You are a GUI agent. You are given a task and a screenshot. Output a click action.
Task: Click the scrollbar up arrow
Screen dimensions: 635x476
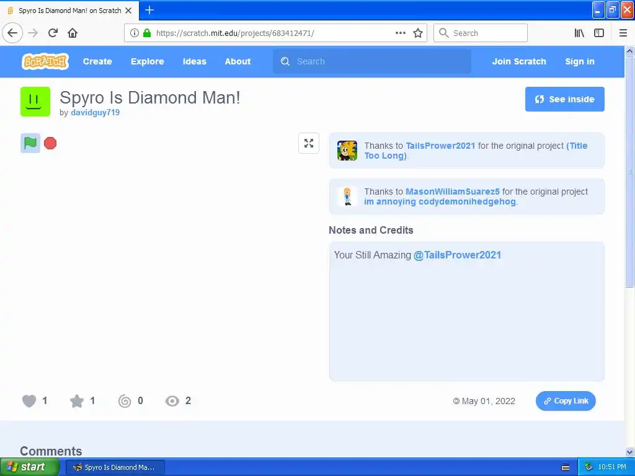629,51
